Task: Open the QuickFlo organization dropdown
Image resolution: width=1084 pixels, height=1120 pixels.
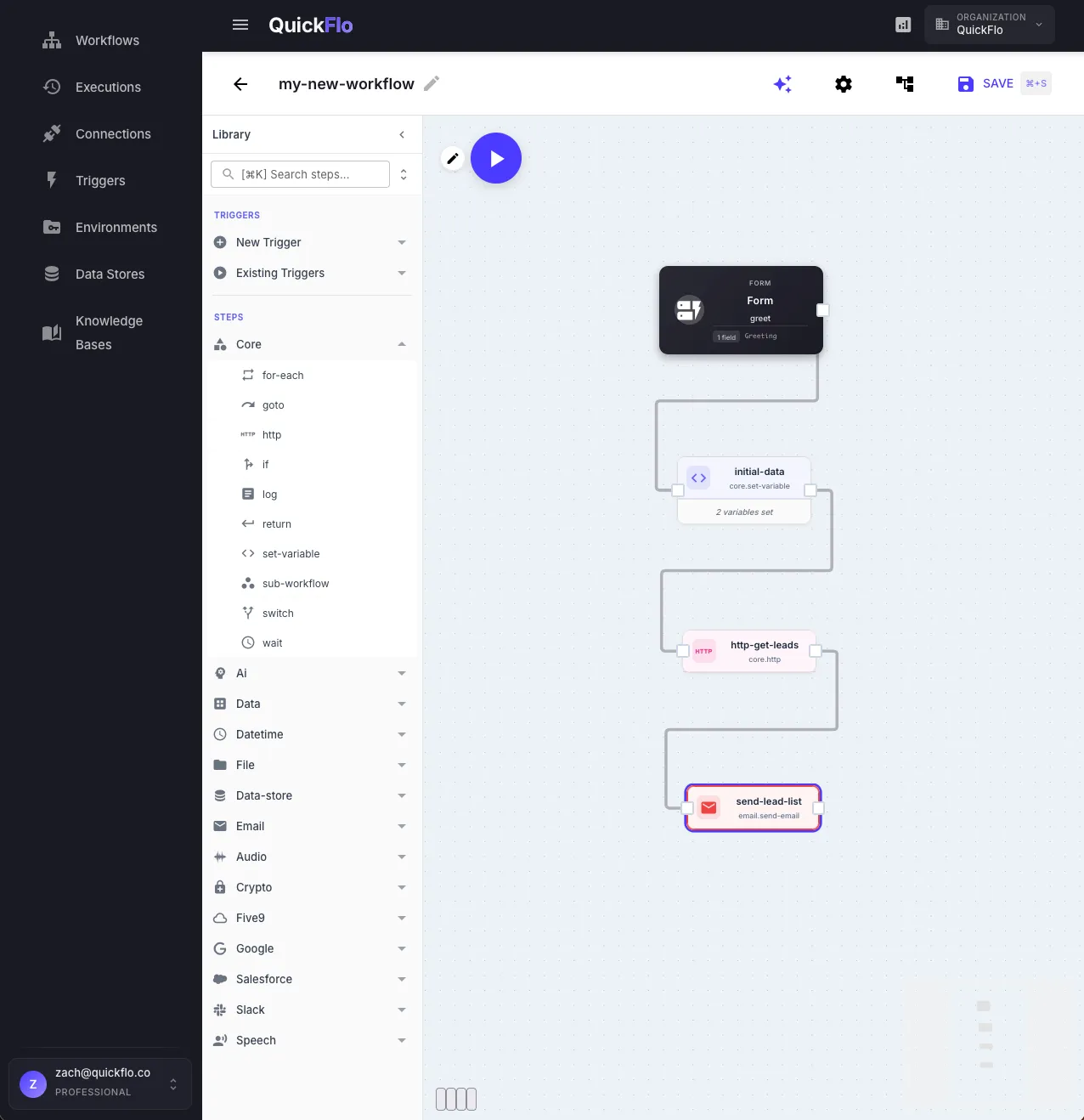Action: point(989,25)
